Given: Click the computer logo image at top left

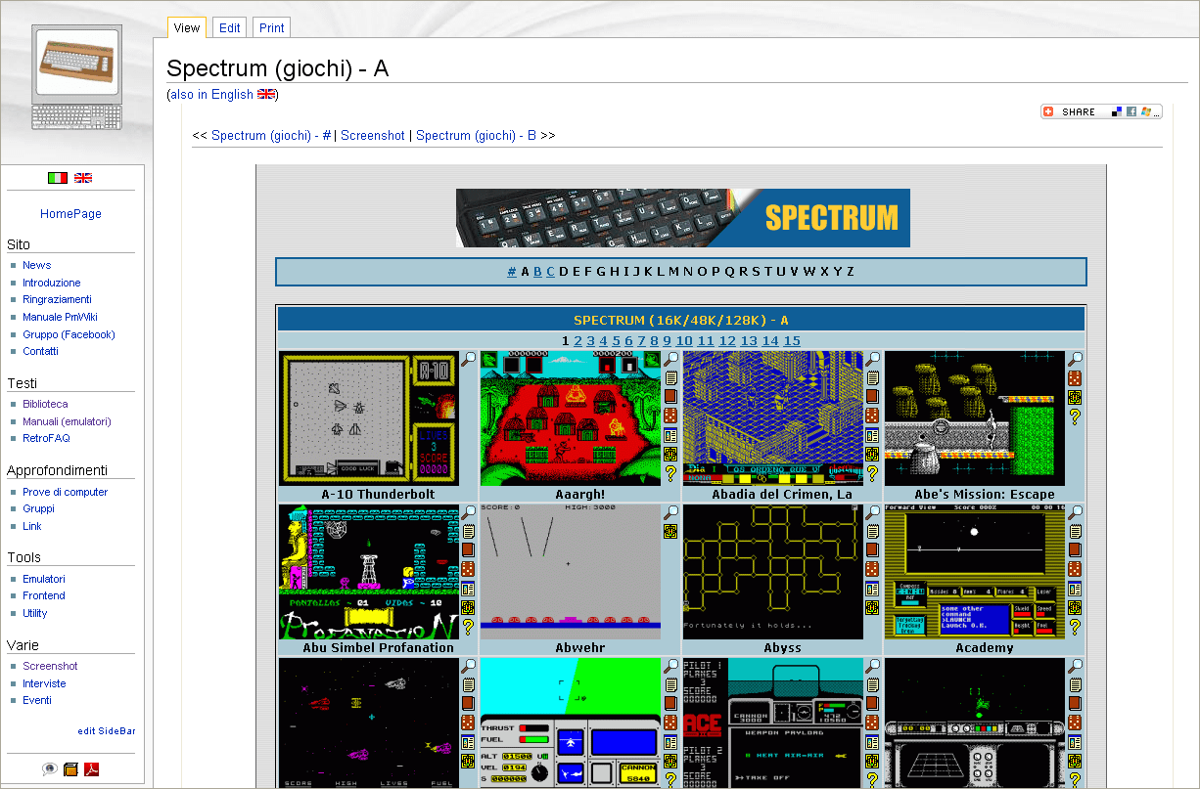Looking at the screenshot, I should point(76,77).
